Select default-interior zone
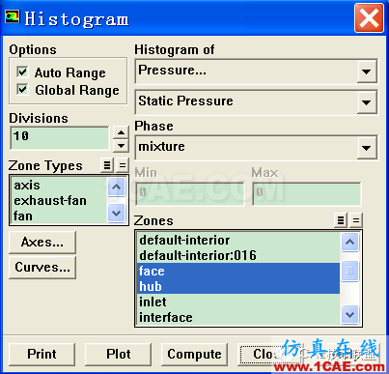The width and height of the screenshot is (389, 374). tap(238, 240)
